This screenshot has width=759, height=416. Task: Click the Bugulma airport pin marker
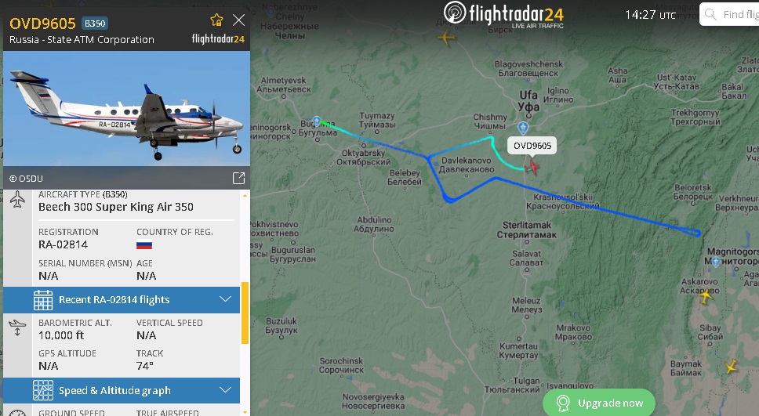click(x=317, y=121)
